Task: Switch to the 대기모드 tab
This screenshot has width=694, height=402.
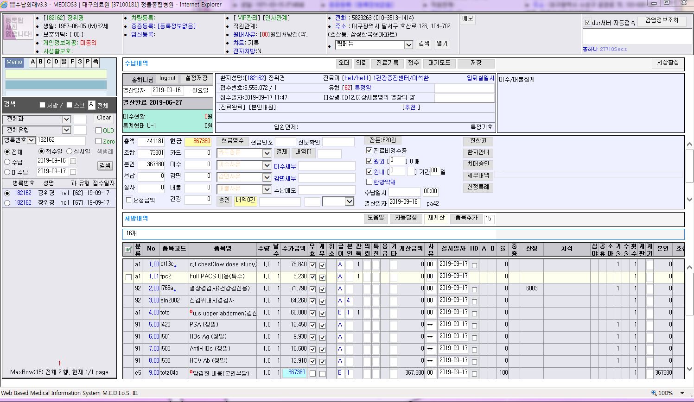Action: (439, 63)
